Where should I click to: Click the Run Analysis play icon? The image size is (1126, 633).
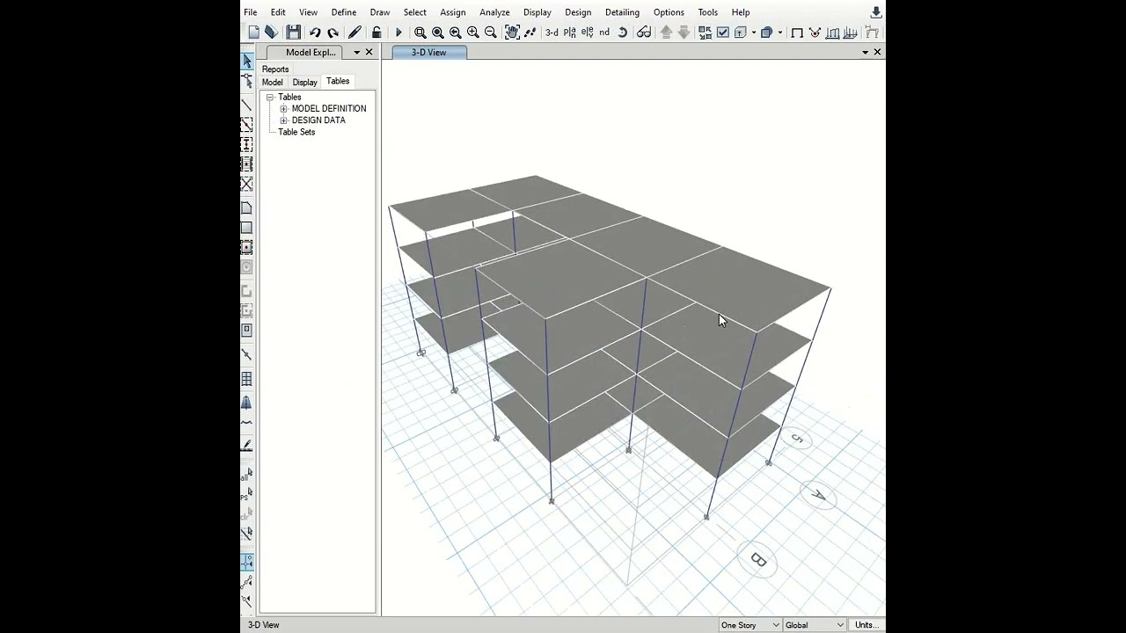(398, 33)
